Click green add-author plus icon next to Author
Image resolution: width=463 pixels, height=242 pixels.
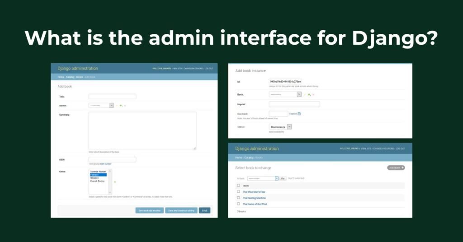click(x=121, y=105)
